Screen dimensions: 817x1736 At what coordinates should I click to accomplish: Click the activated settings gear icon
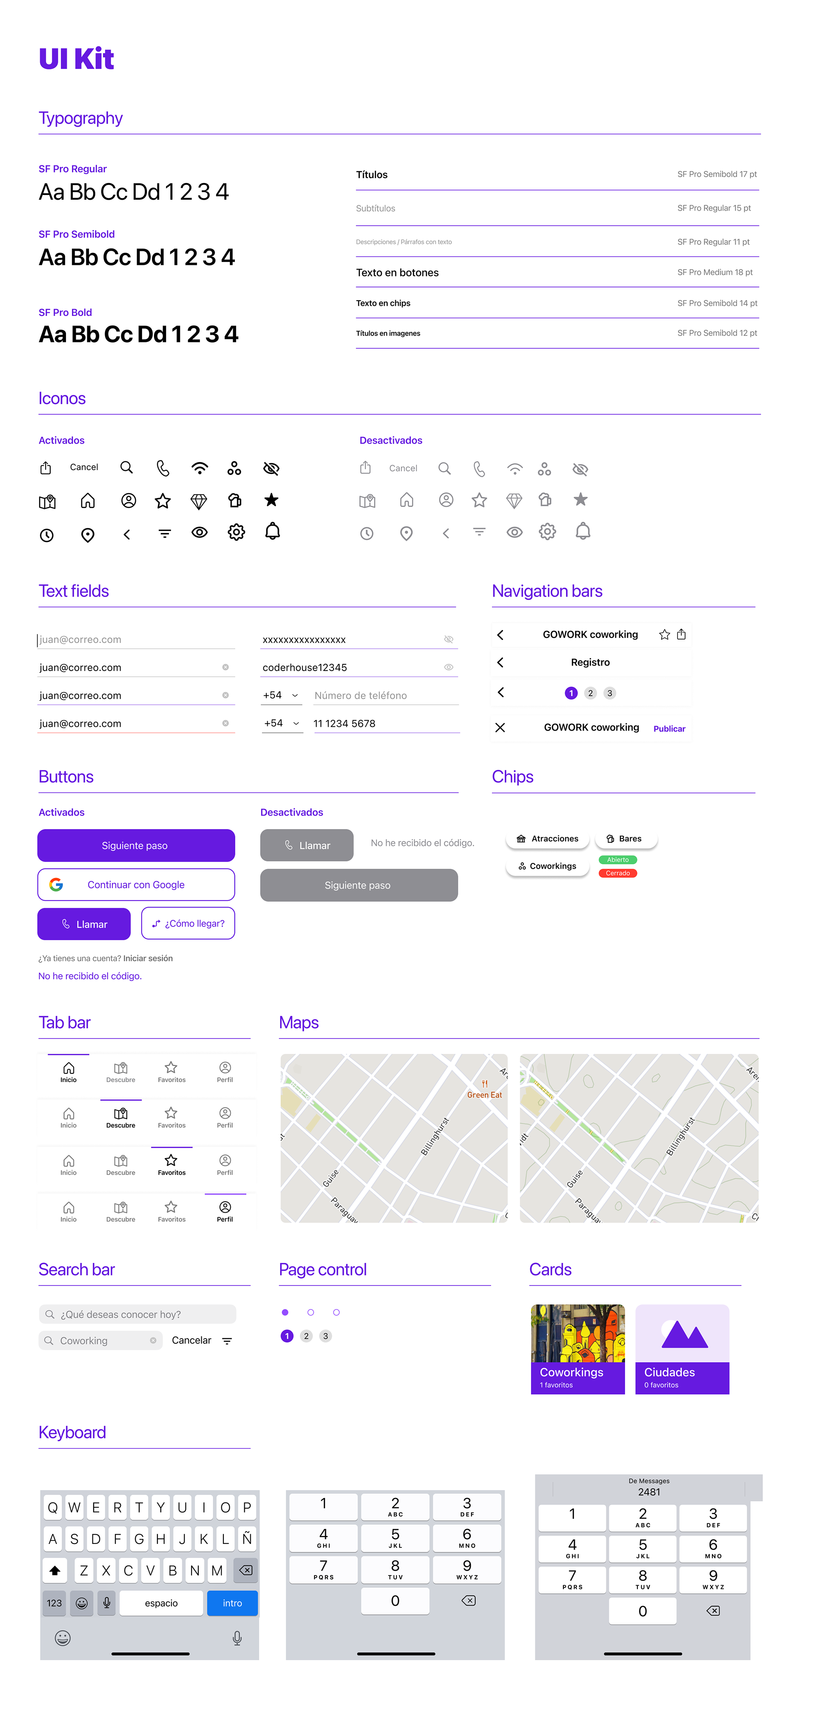tap(236, 532)
